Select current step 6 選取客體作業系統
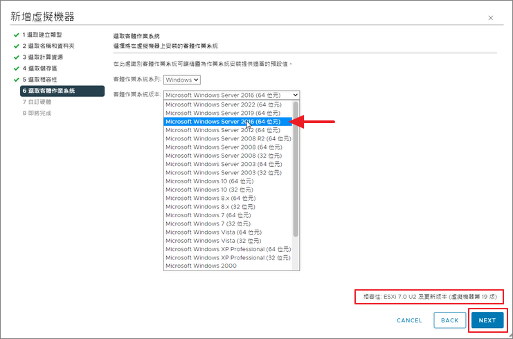Screen dimensions: 513x339 point(62,91)
